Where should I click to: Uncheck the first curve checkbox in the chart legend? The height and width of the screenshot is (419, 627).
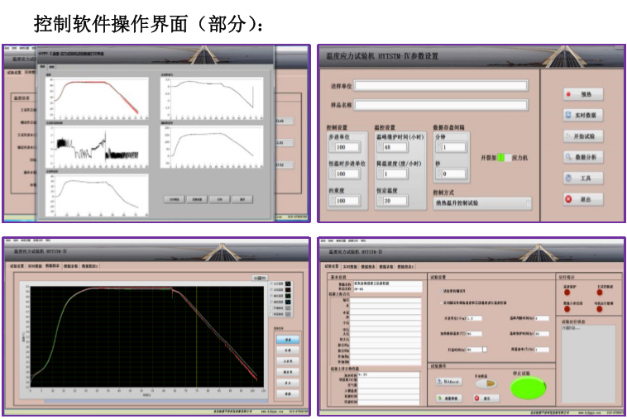coord(270,285)
